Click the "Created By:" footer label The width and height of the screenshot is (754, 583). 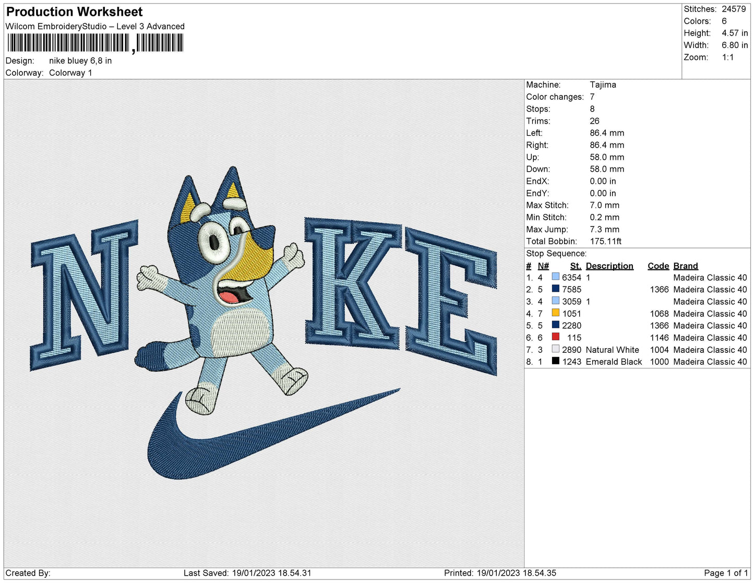click(28, 573)
